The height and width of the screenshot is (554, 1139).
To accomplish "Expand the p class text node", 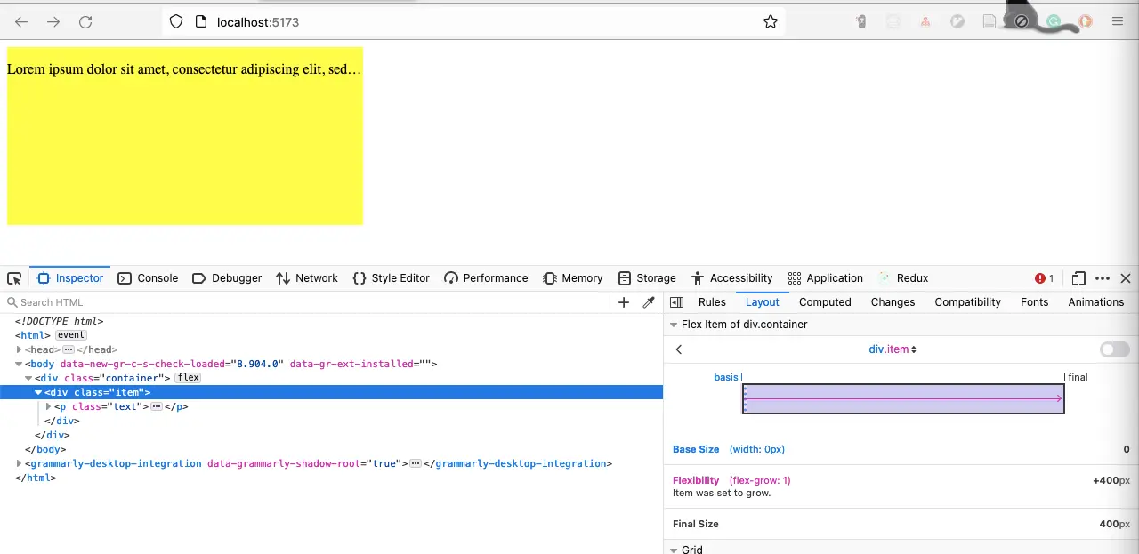I will (49, 406).
